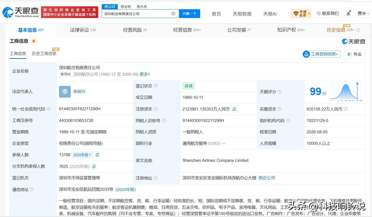The width and height of the screenshot is (372, 217).
Task: Click the help icon next to 注册资本 label
Action: tap(156, 109)
